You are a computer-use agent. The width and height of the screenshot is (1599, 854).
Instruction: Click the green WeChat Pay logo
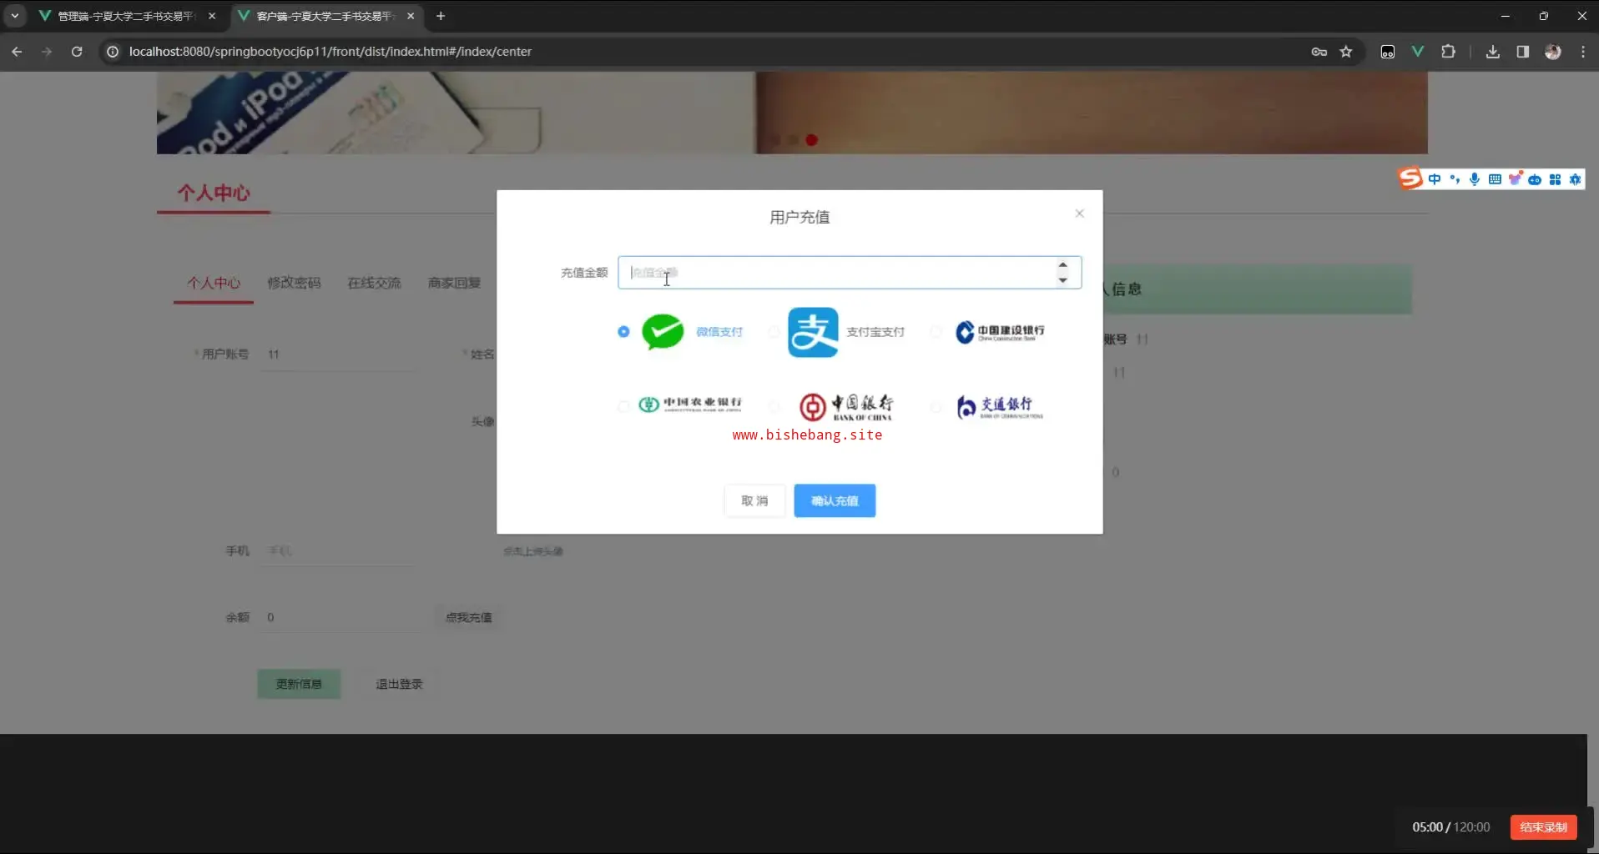coord(663,332)
